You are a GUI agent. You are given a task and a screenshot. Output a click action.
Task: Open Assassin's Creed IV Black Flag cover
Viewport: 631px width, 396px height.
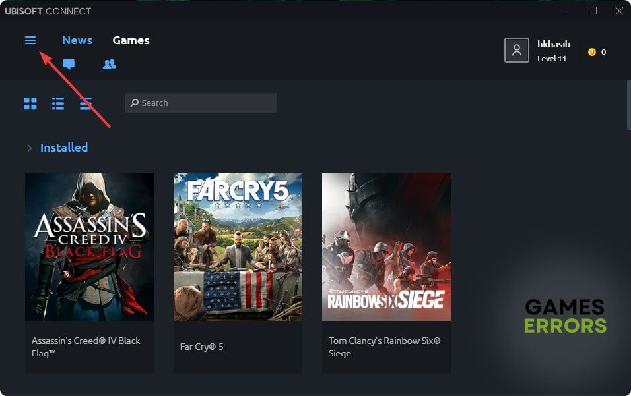89,246
